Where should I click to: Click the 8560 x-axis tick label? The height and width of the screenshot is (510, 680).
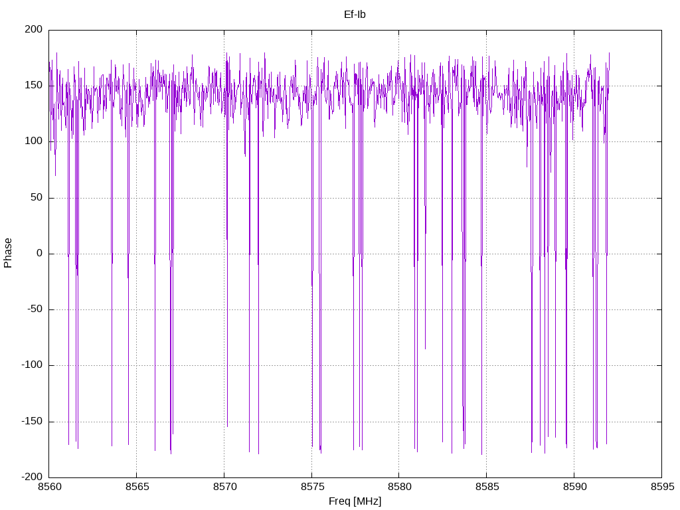pos(49,487)
